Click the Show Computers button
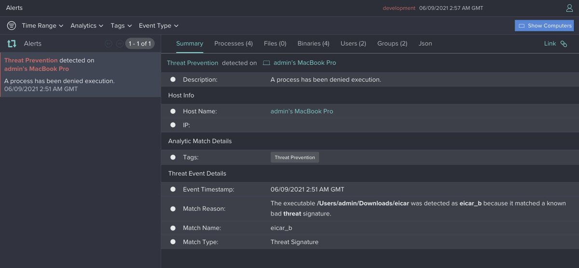This screenshot has width=579, height=268. (x=544, y=26)
